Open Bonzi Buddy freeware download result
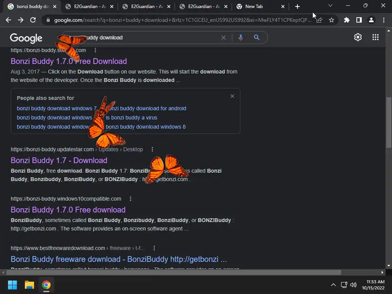This screenshot has height=294, width=392. coord(119,259)
